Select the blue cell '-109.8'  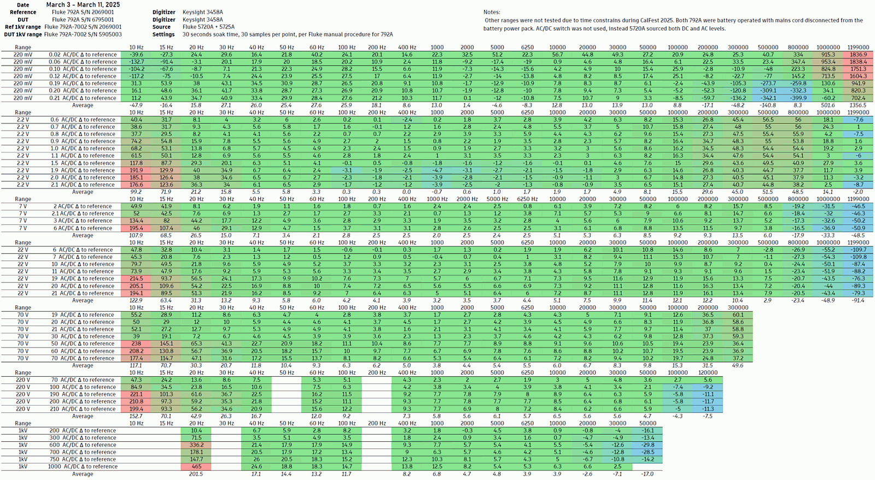point(858,257)
